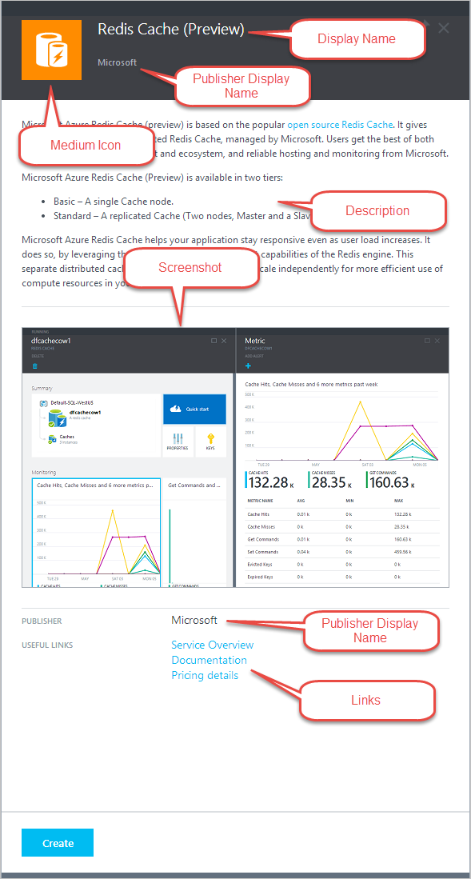Open the Service Overview link
Viewport: 471px width, 879px height.
click(213, 645)
